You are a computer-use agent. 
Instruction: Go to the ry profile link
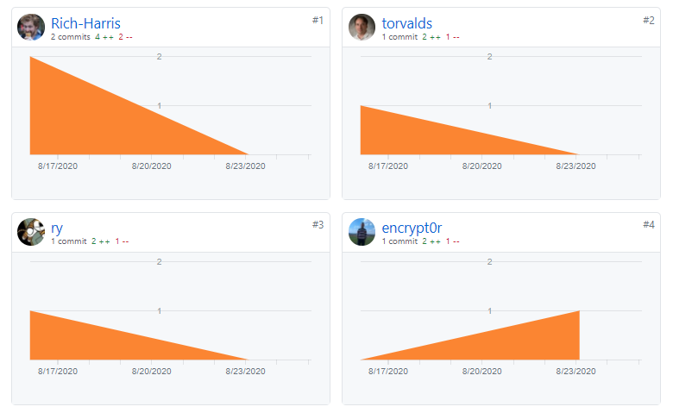57,228
